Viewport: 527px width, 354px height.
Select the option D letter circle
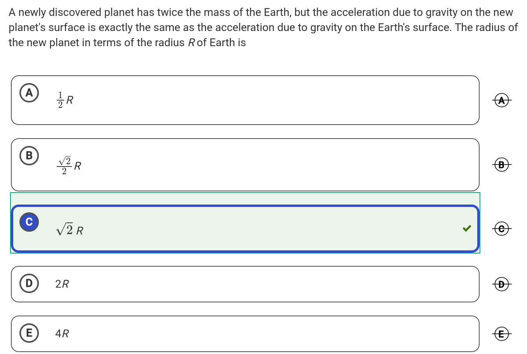29,283
